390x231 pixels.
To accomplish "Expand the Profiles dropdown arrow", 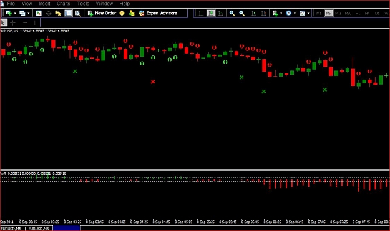I will coord(29,13).
